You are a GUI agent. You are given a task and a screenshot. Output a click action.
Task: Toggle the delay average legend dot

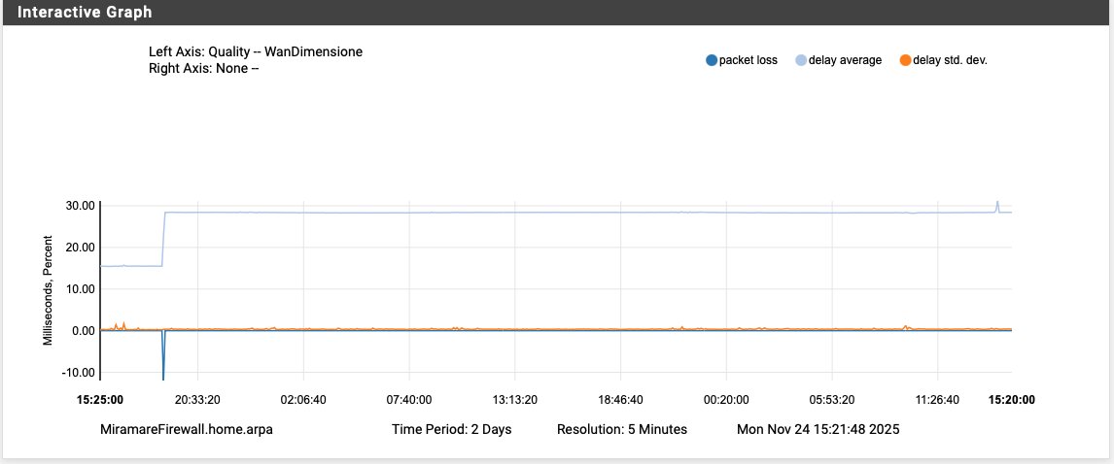click(x=801, y=60)
